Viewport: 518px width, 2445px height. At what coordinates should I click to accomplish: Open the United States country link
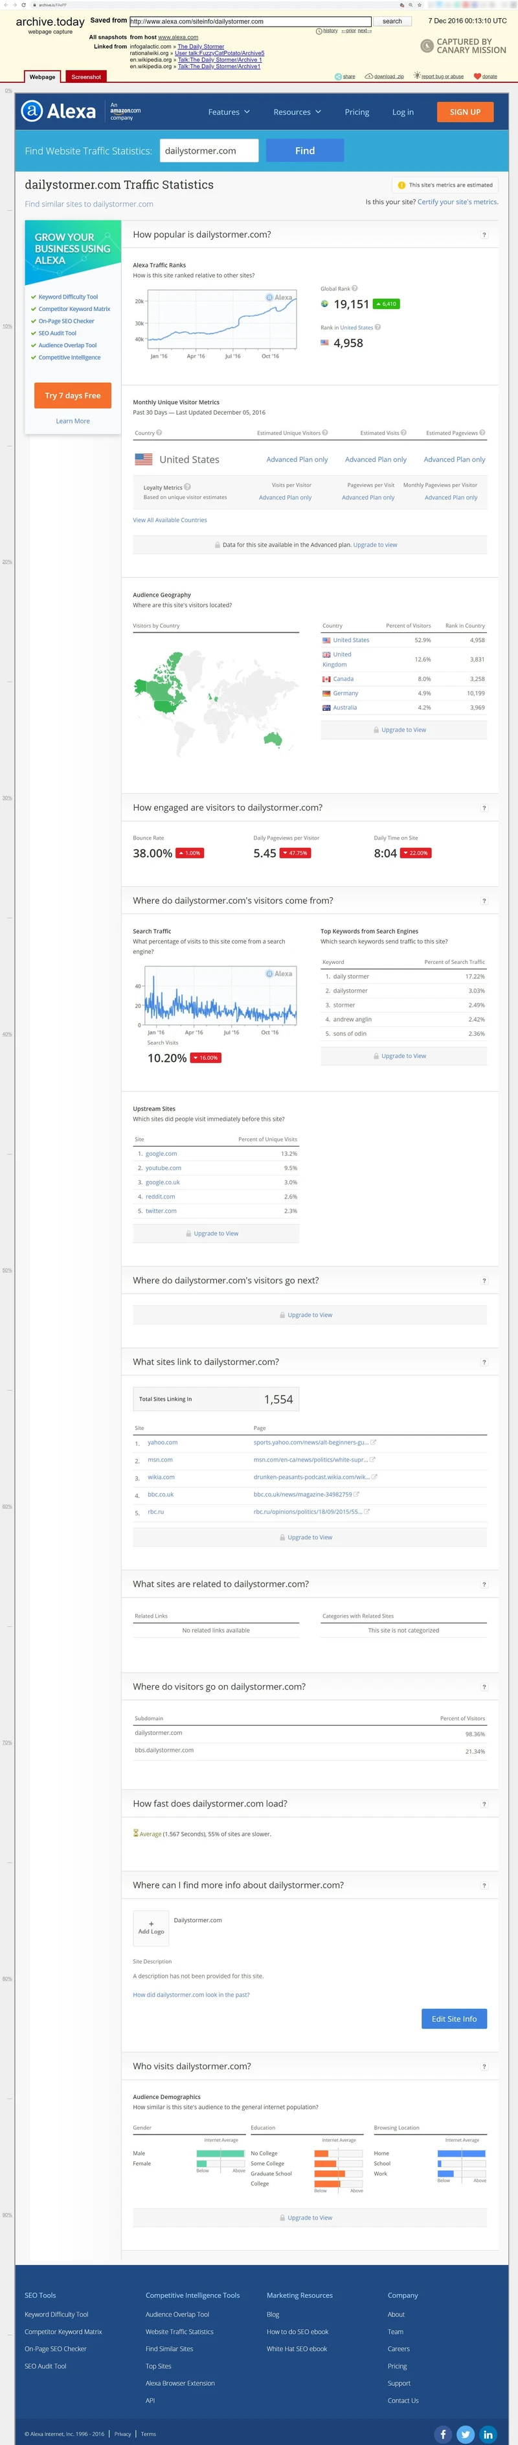coord(351,641)
